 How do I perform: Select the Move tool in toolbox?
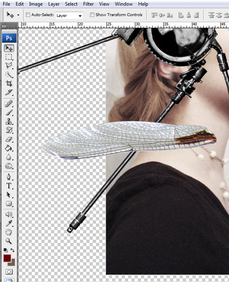coord(9,48)
